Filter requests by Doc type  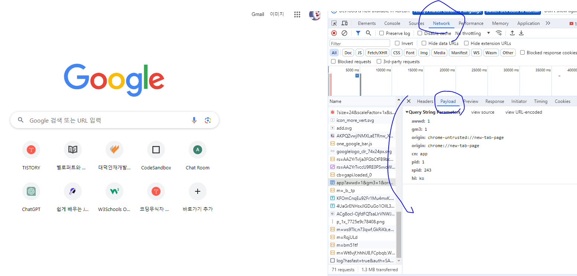click(348, 53)
